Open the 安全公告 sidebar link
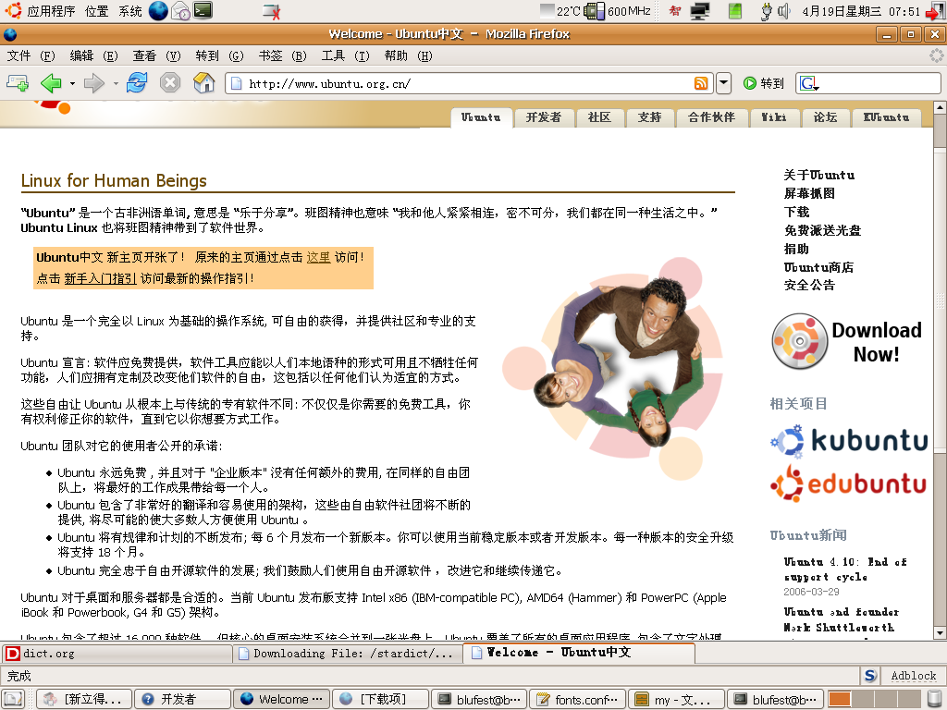947x710 pixels. tap(809, 285)
